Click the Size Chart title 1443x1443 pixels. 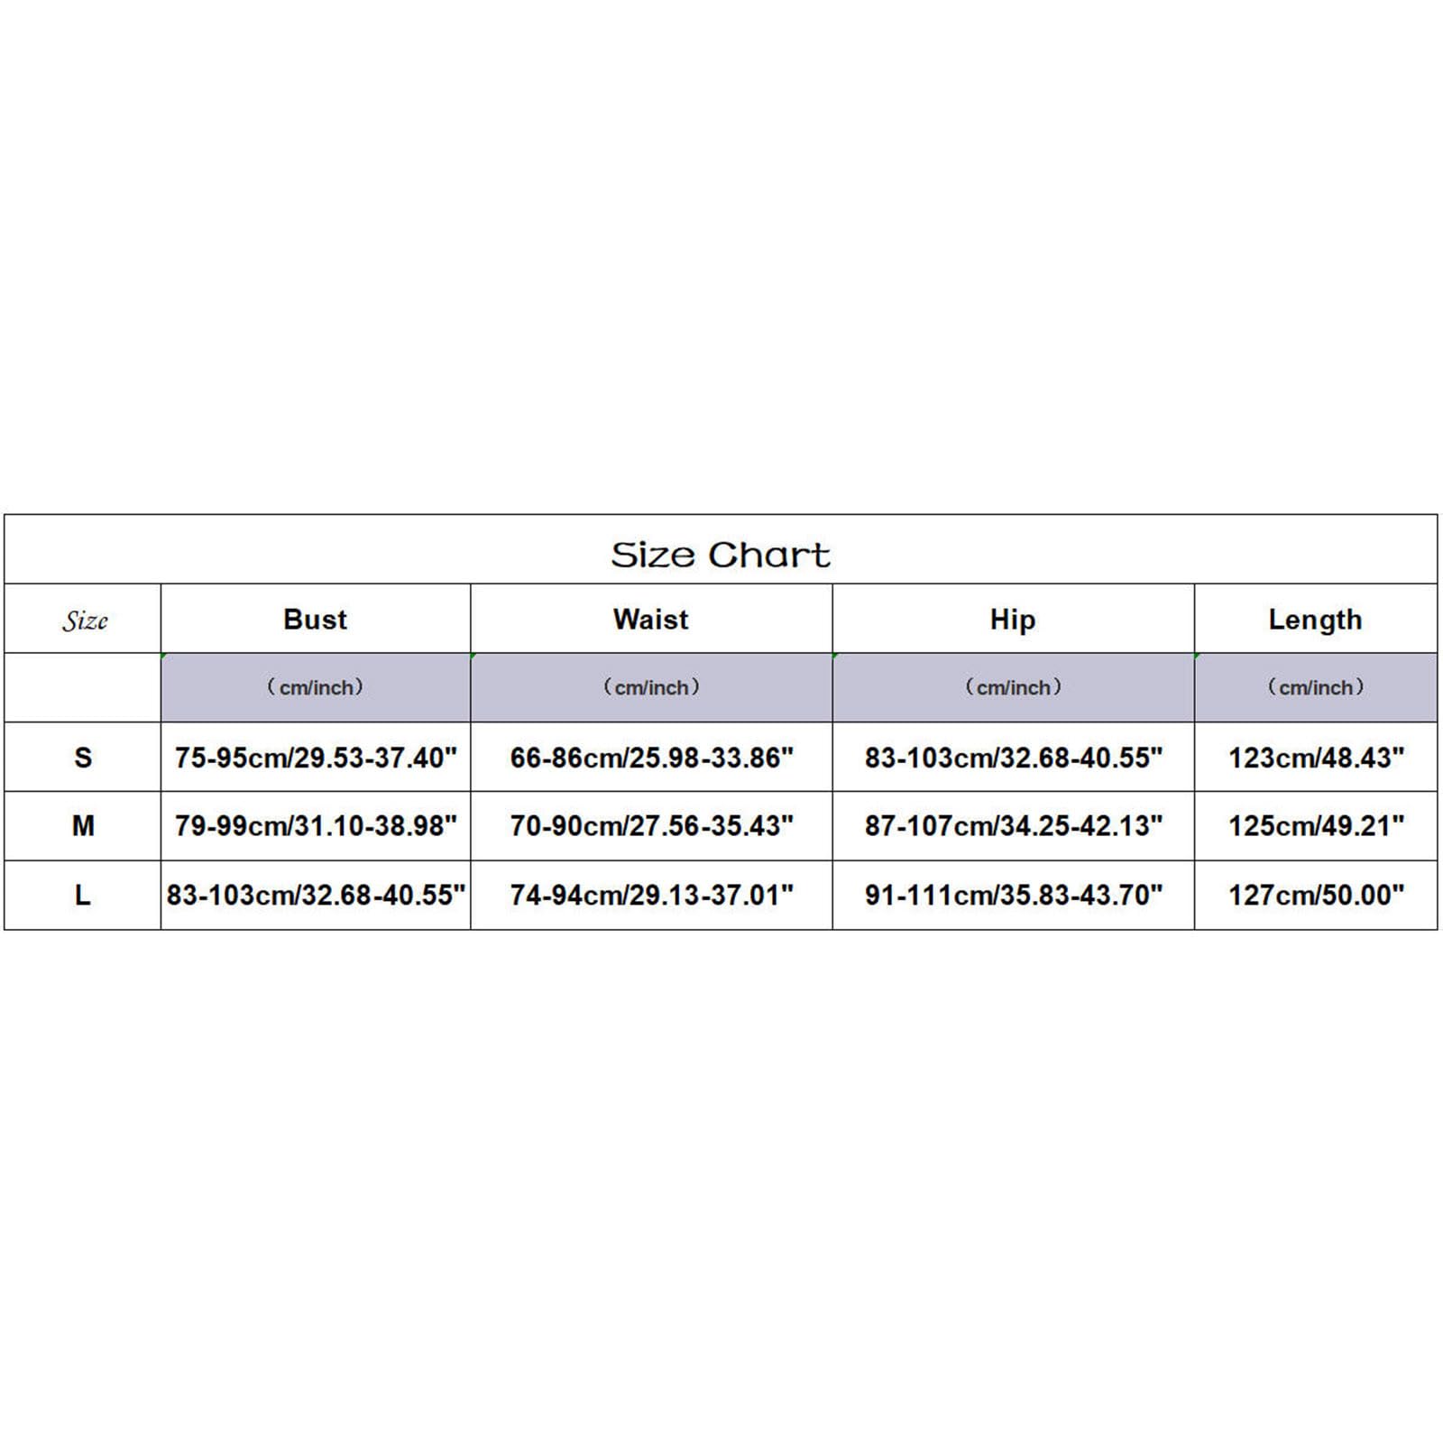(x=721, y=555)
